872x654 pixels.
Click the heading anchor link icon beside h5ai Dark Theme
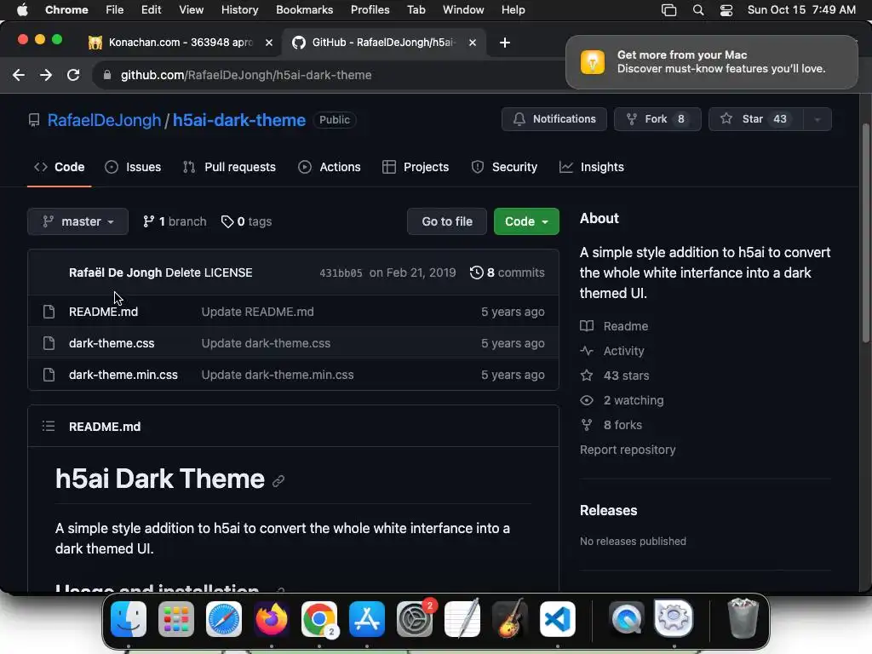[278, 482]
